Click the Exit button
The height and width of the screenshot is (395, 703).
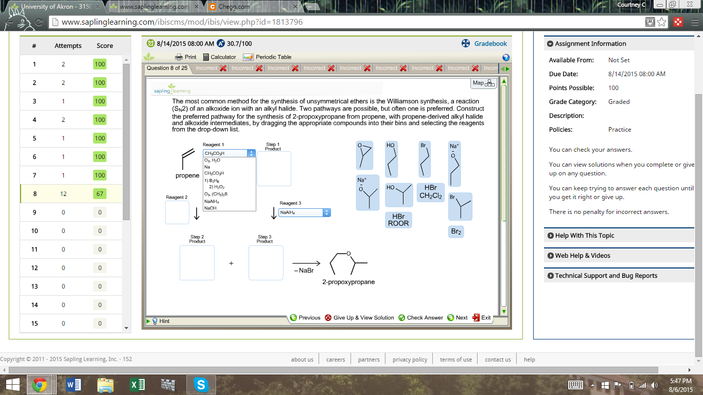click(482, 318)
